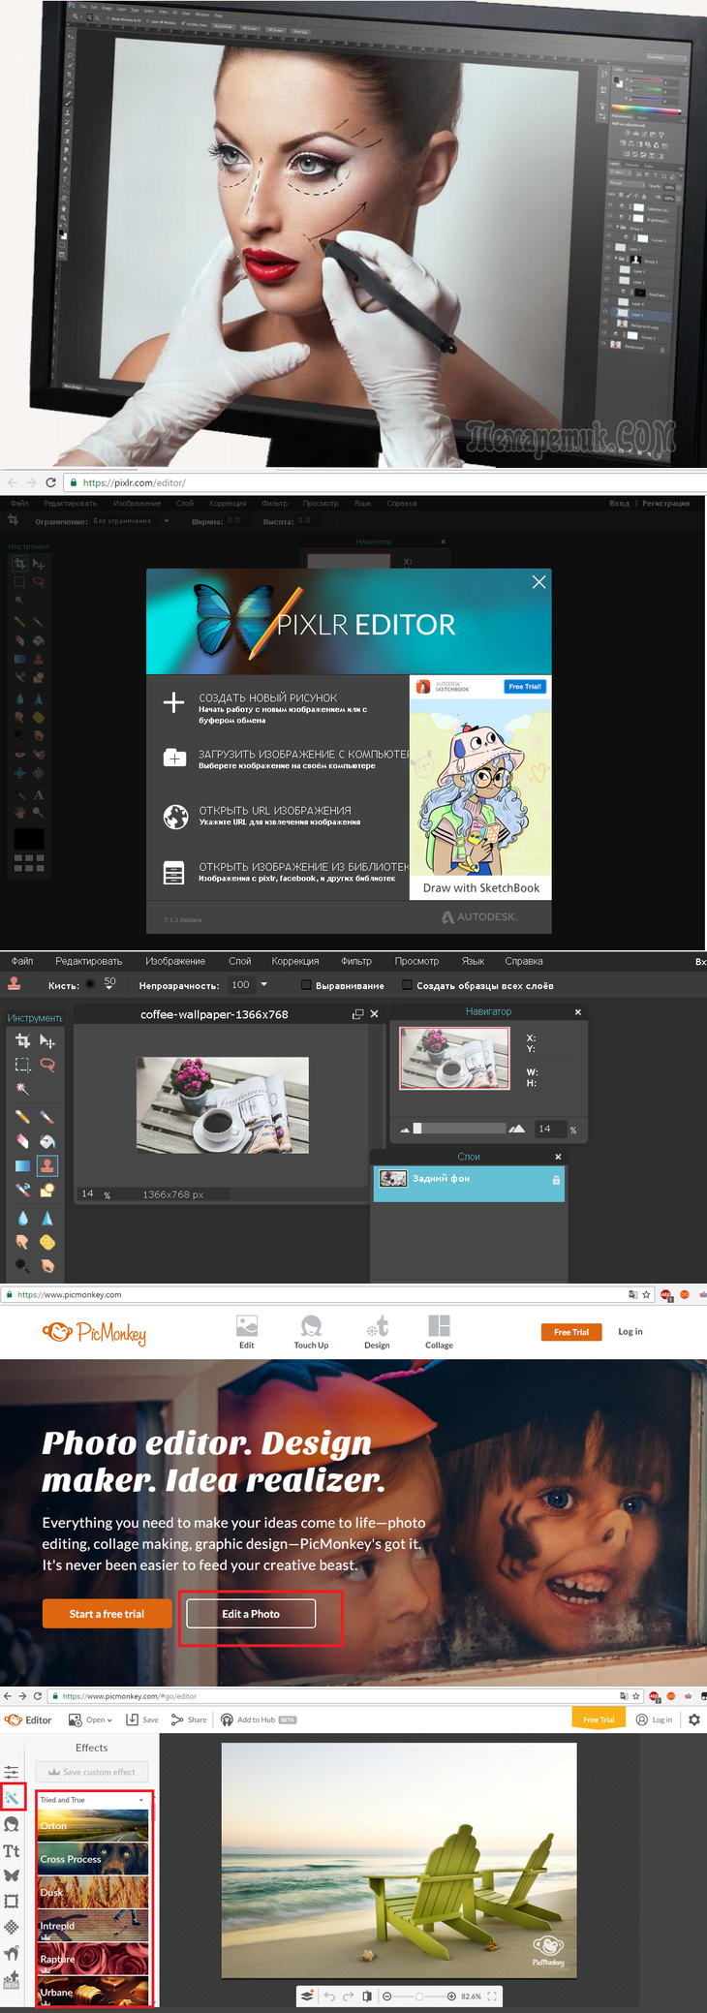Screen dimensions: 707x2013
Task: Open the Text (Tt) tab in sidebar
Action: click(x=12, y=1850)
